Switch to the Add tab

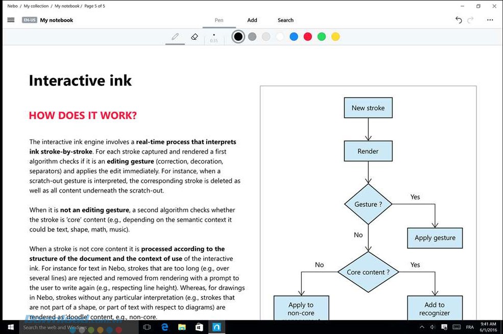coord(252,20)
